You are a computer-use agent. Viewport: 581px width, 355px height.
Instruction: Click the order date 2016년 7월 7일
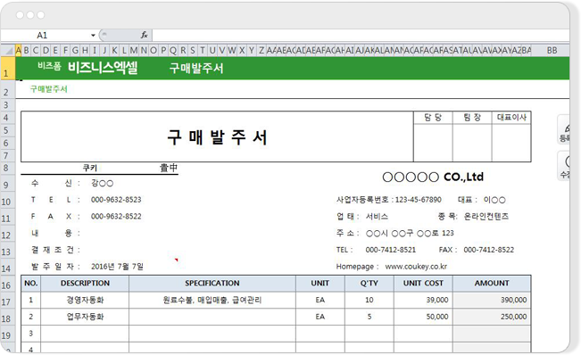117,267
